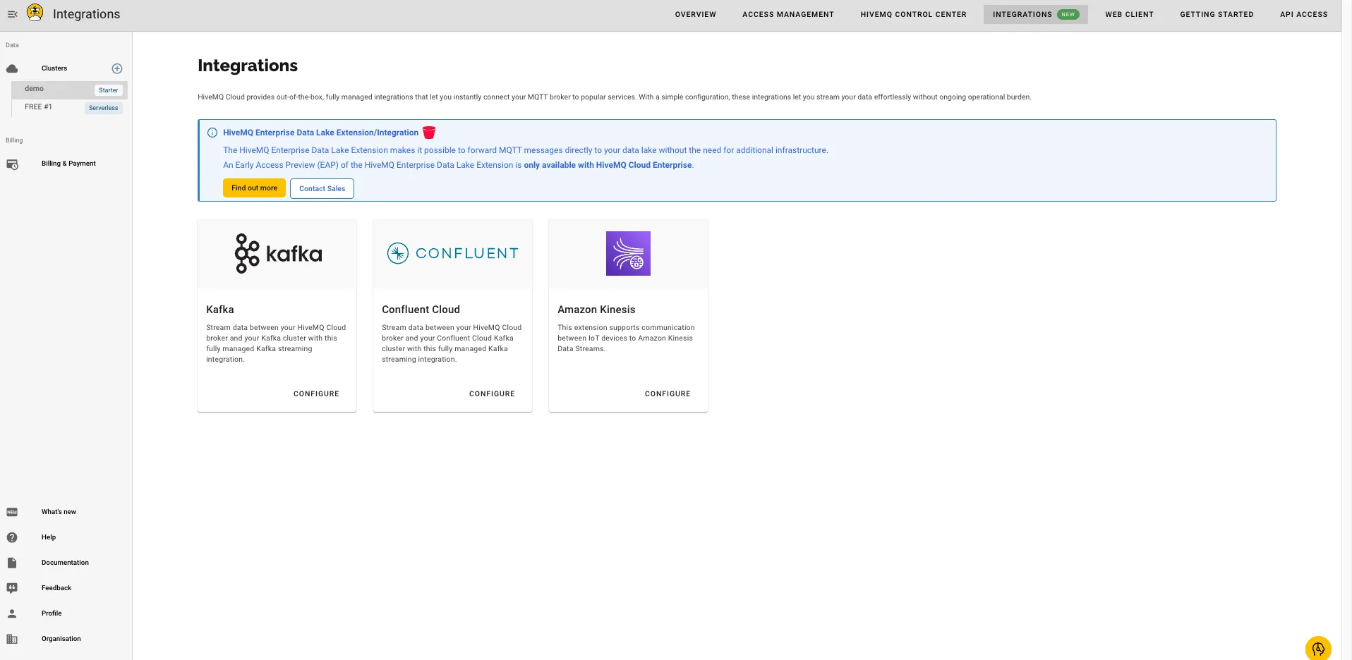Click the HiveMQ bee logo
The height and width of the screenshot is (660, 1352).
click(x=35, y=13)
